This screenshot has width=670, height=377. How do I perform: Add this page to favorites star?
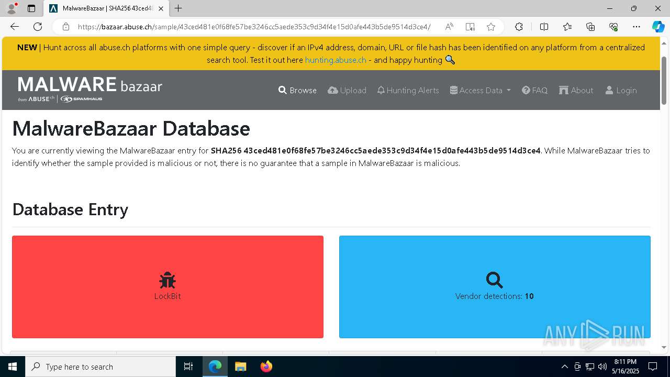491,27
